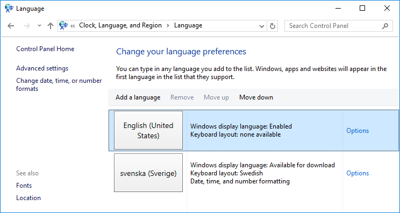This screenshot has height=213, width=400.
Task: Click Move down command
Action: tap(256, 97)
